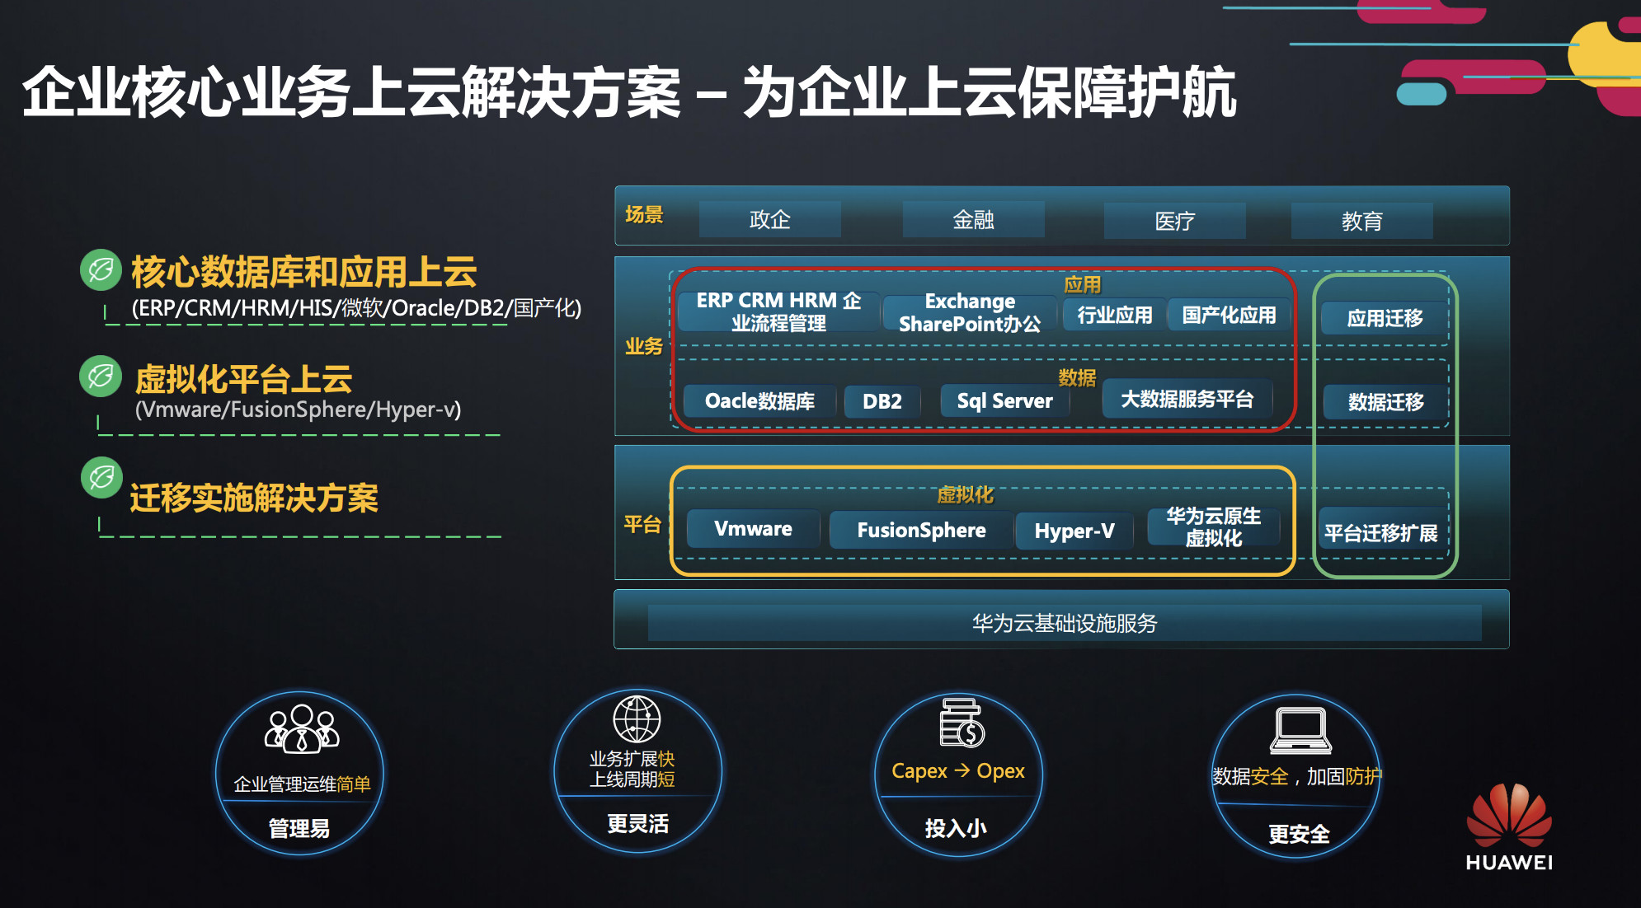Click the 投入小 label

[x=956, y=828]
